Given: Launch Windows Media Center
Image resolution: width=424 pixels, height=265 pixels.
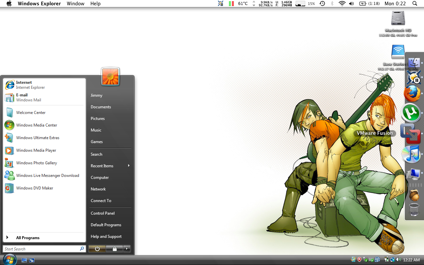Looking at the screenshot, I should click(x=44, y=125).
